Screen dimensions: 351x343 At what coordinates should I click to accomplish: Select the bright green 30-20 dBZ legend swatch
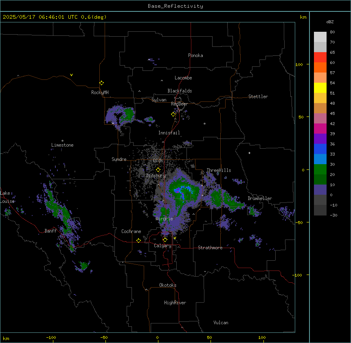[320, 169]
